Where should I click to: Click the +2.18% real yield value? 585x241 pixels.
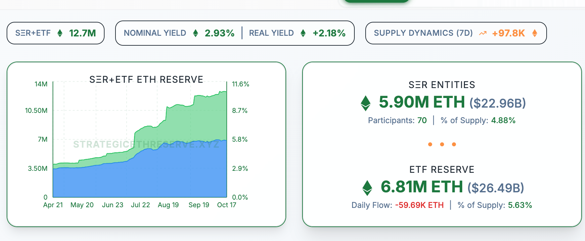329,33
